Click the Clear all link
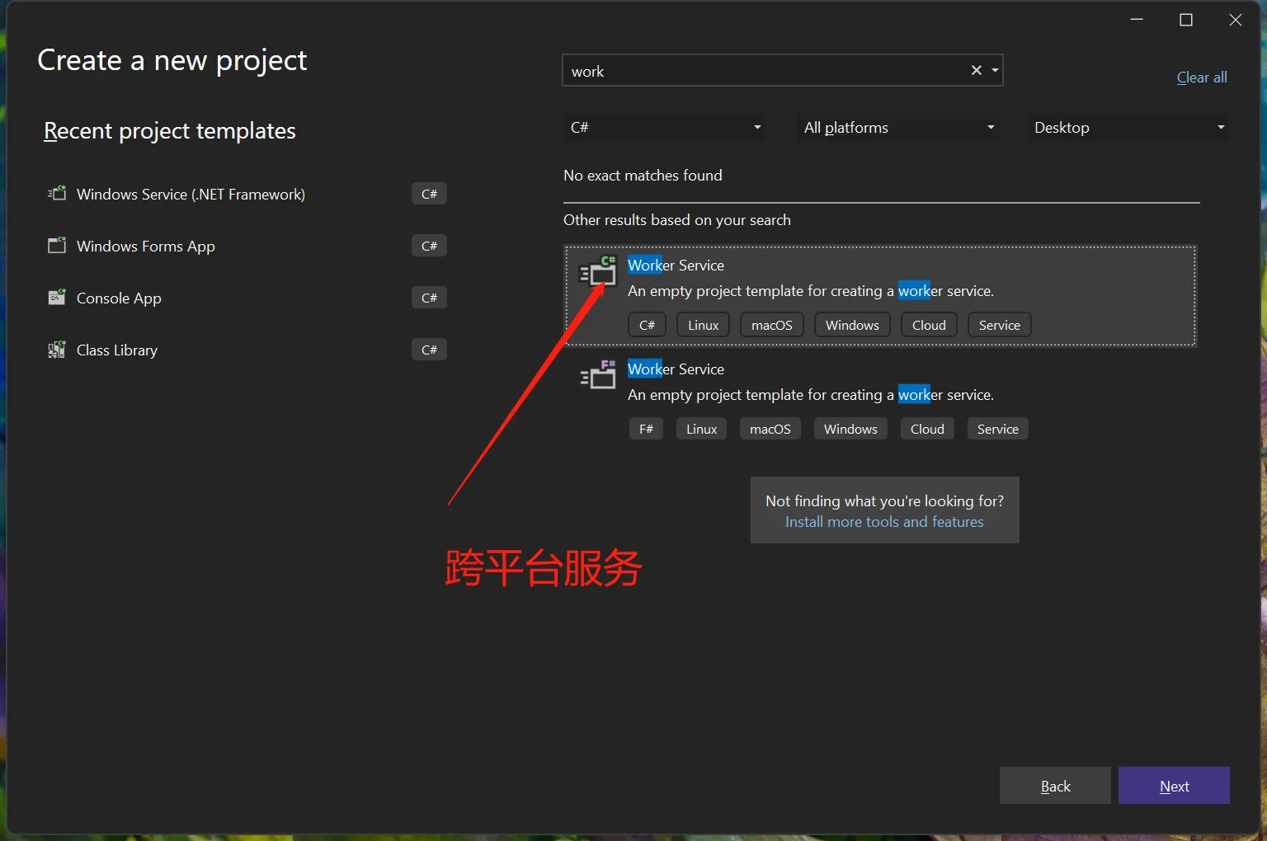This screenshot has height=841, width=1267. 1202,78
